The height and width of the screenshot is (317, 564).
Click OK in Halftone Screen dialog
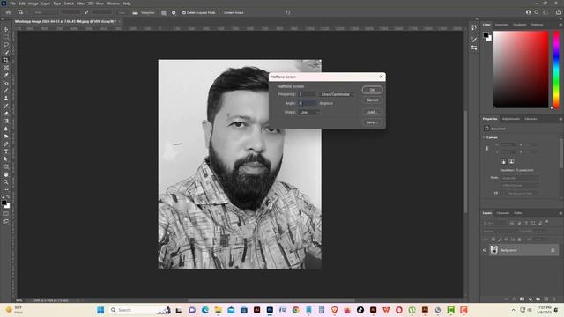372,90
